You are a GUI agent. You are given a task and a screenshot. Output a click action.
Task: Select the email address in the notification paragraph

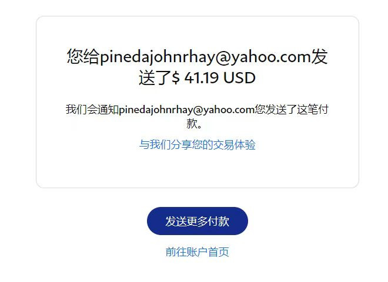coord(187,109)
